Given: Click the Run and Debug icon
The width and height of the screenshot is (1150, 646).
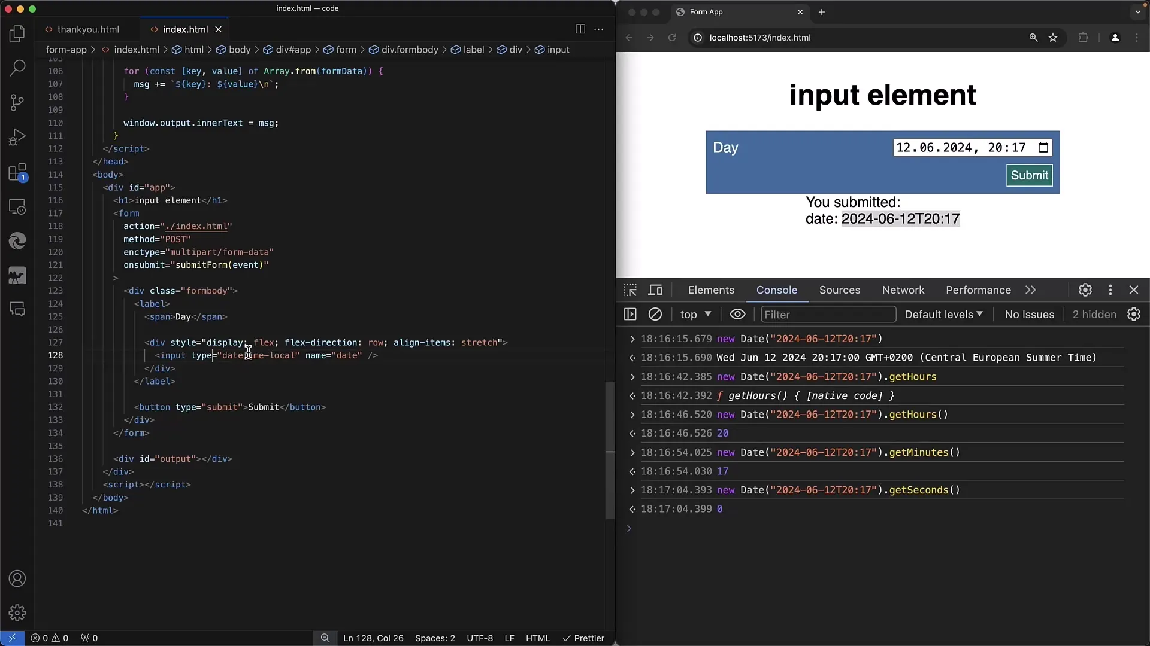Looking at the screenshot, I should pos(17,137).
